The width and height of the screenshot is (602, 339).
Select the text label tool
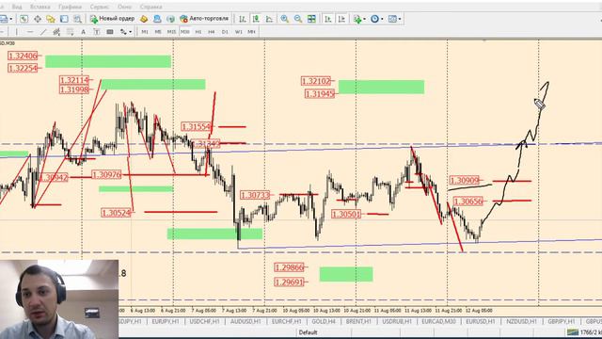click(x=96, y=32)
